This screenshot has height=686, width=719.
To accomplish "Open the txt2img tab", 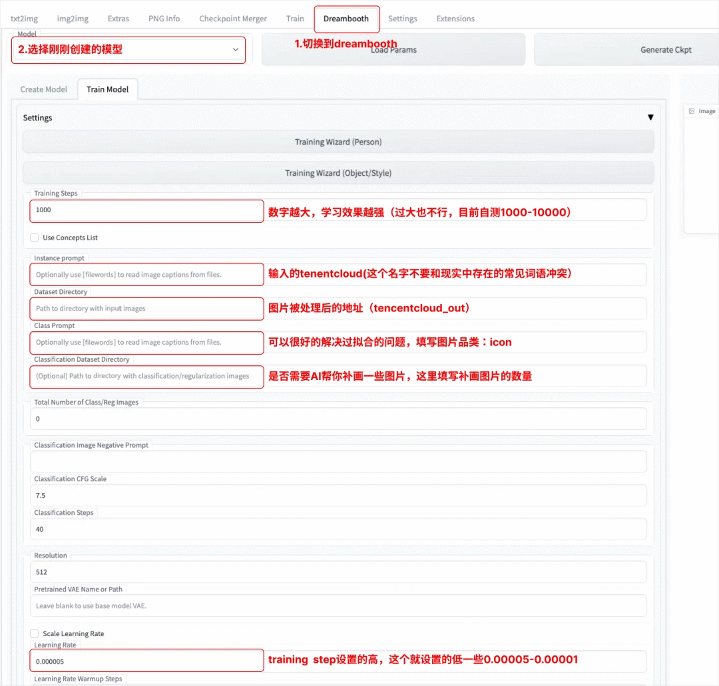I will click(25, 19).
